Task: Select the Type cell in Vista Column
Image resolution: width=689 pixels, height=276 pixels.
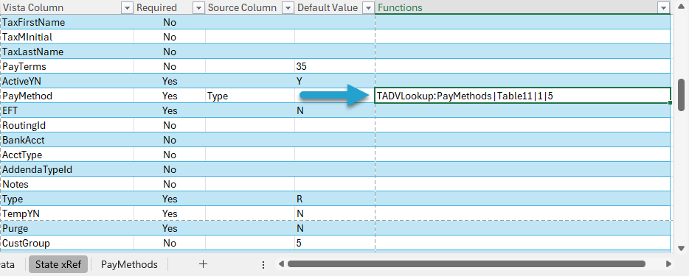Action: coord(67,199)
